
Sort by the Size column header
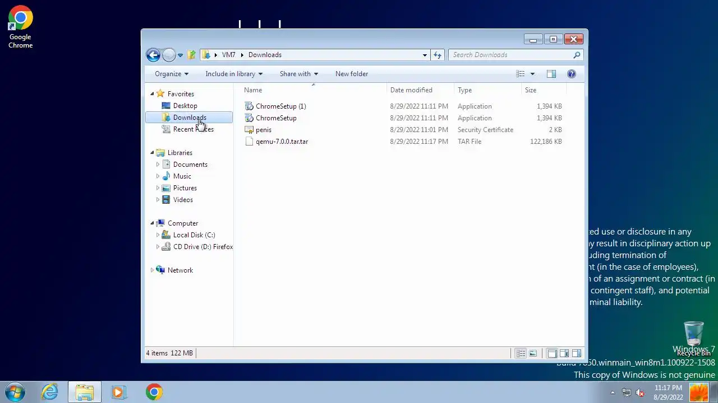tap(544, 90)
